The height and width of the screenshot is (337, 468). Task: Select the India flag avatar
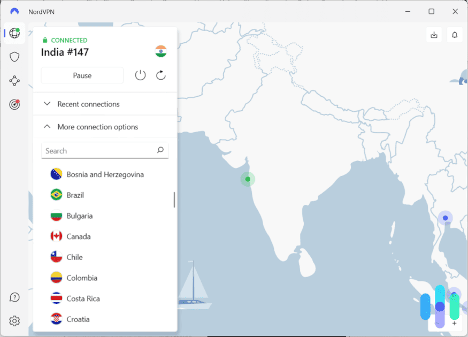pos(160,51)
